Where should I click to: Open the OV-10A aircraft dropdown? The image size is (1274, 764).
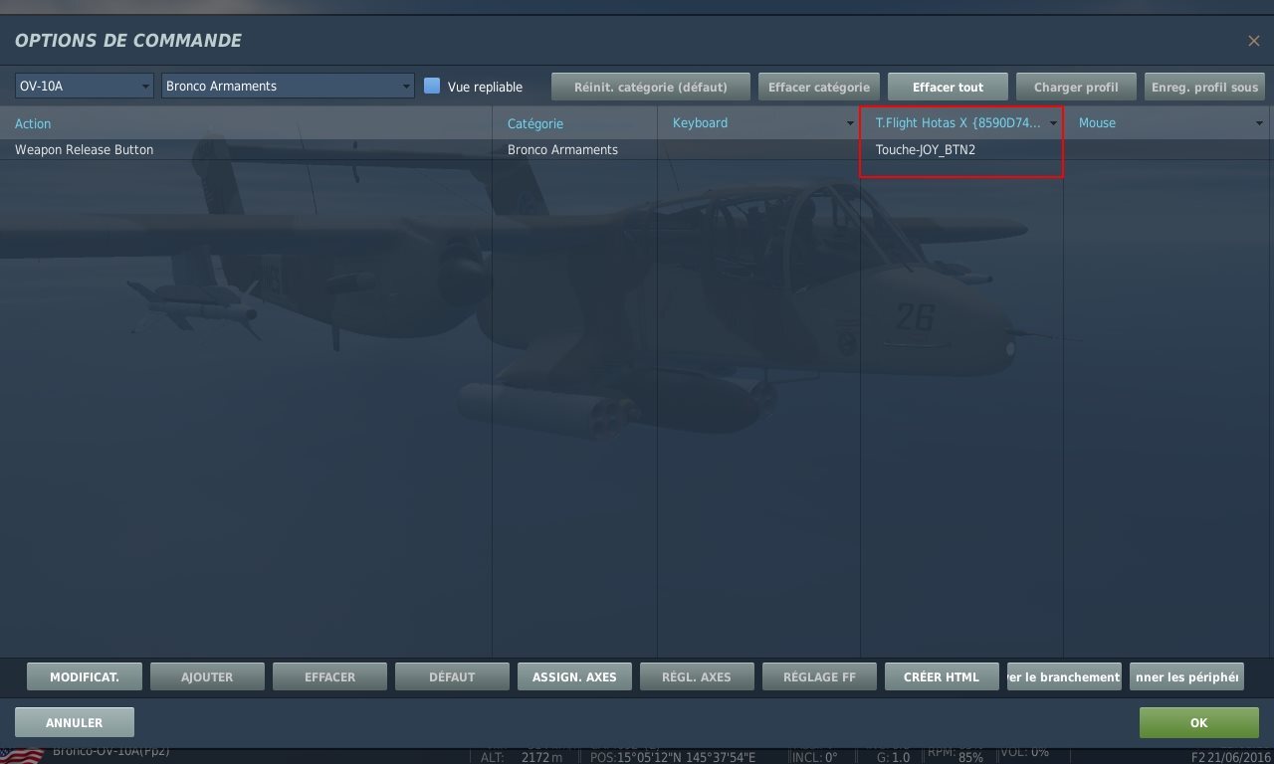click(85, 86)
